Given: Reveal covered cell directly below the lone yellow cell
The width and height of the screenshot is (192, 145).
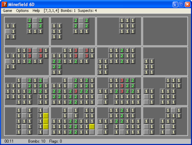Looking at the screenshot, I should pyautogui.click(x=92, y=132).
